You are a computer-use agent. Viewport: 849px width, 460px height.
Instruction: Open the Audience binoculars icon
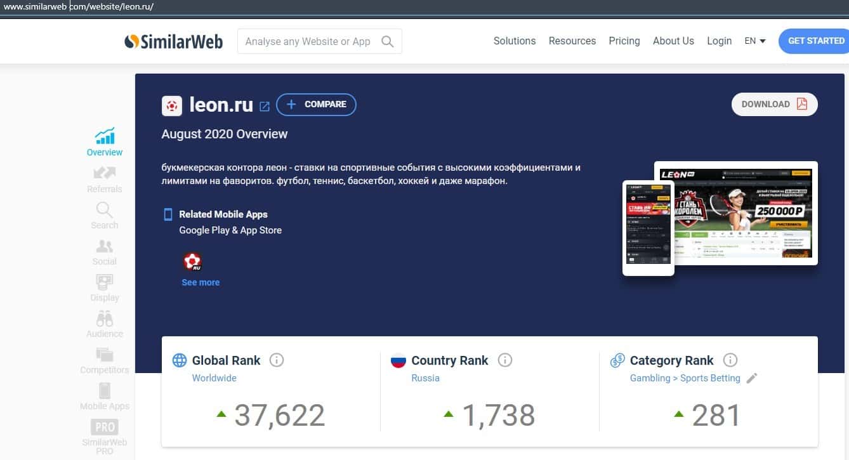105,319
